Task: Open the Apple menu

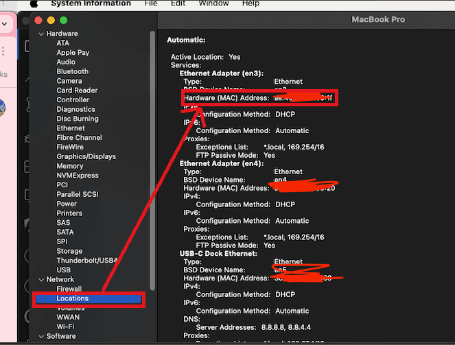Action: point(34,3)
